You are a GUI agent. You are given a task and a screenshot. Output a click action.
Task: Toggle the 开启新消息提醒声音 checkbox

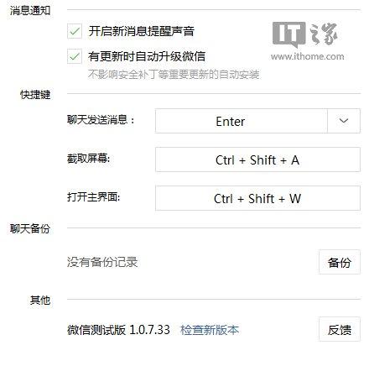point(75,31)
